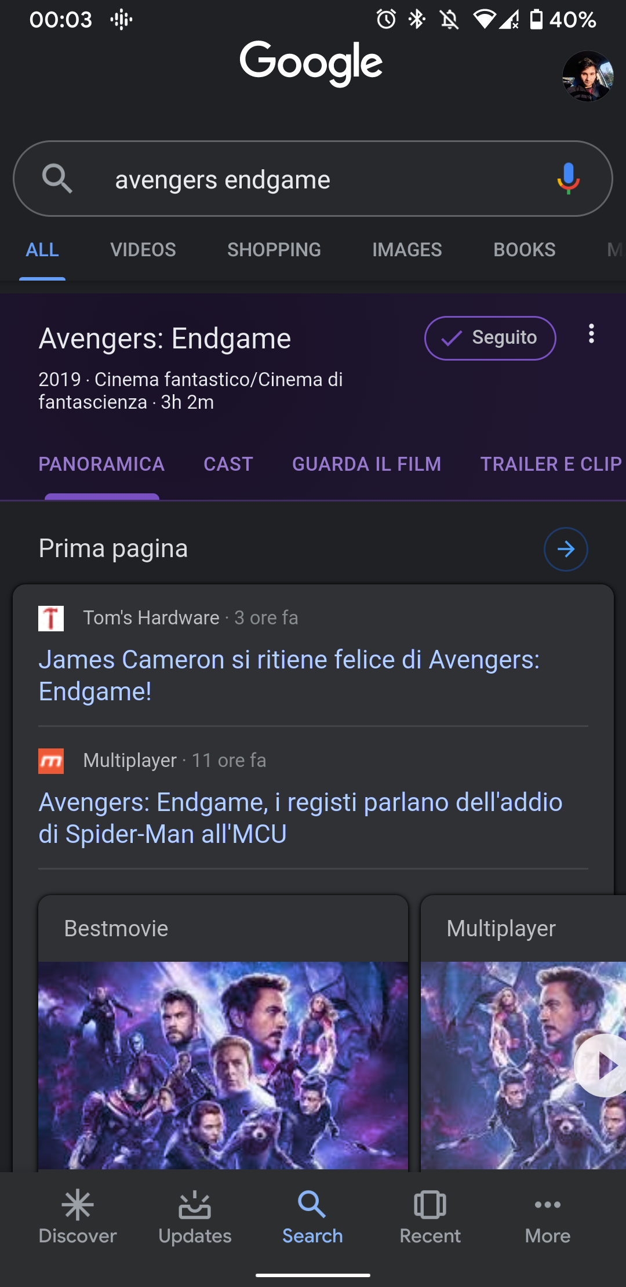
Task: Open the James Cameron Tom's Hardware article
Action: (289, 675)
